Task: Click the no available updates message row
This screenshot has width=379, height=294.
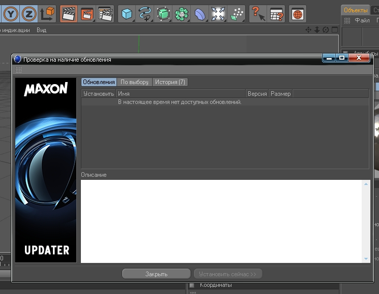Action: pyautogui.click(x=225, y=102)
